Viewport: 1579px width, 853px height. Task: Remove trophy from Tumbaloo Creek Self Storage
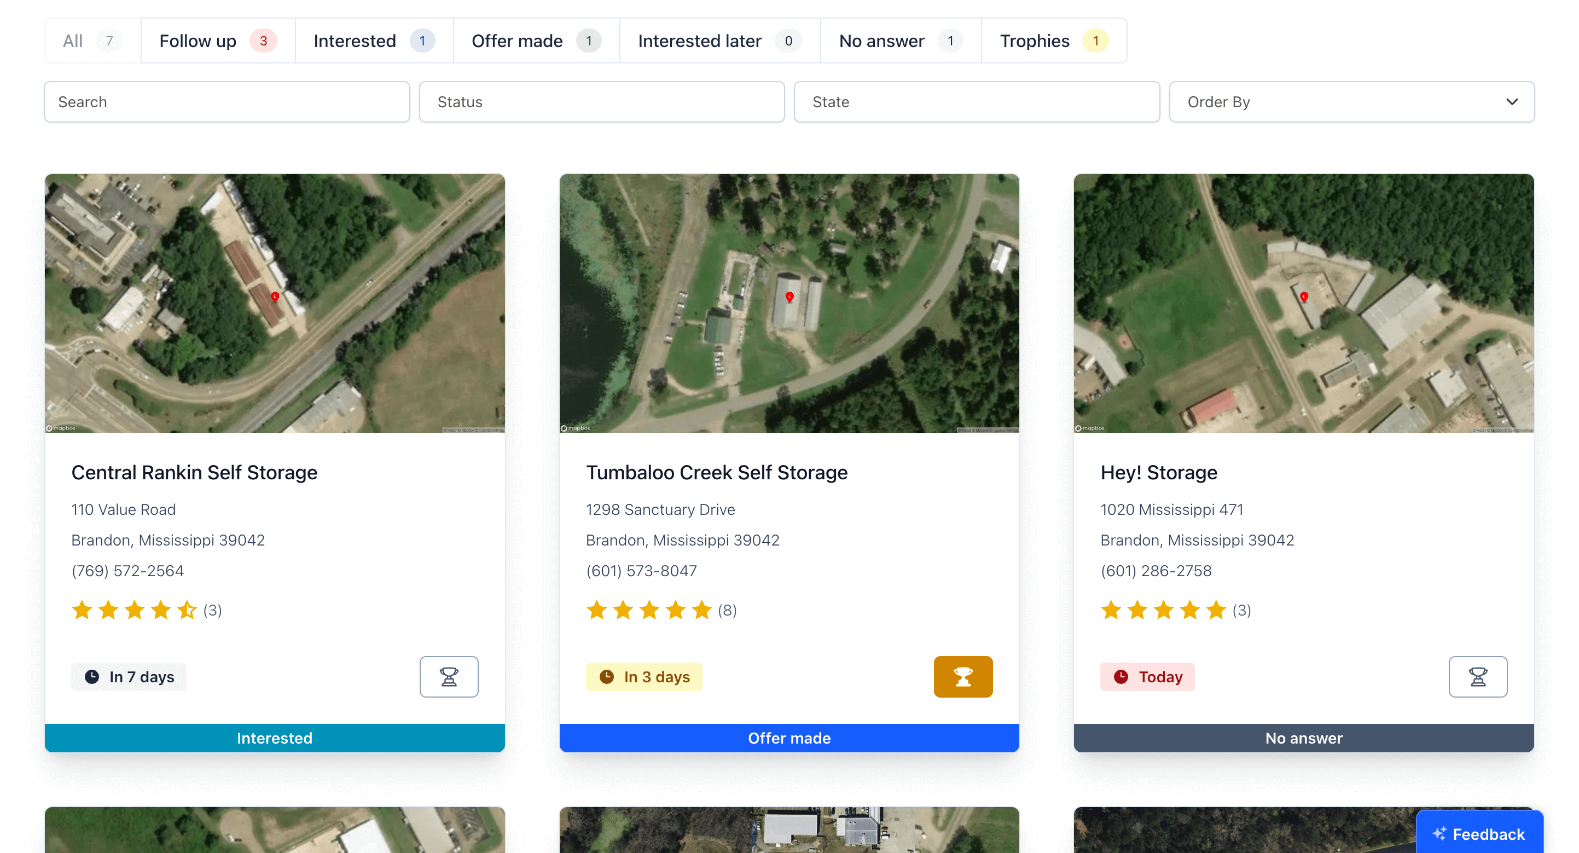[x=963, y=676]
